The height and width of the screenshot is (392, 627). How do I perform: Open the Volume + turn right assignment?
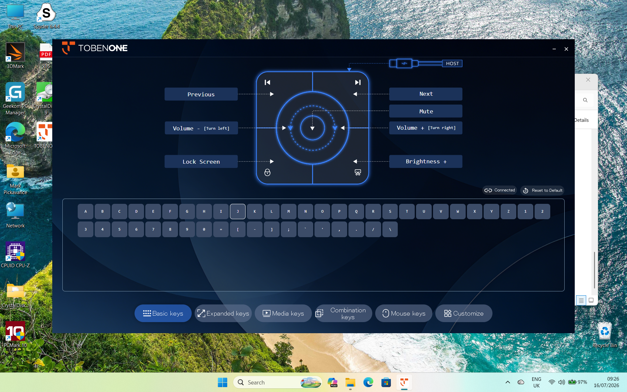tap(426, 128)
